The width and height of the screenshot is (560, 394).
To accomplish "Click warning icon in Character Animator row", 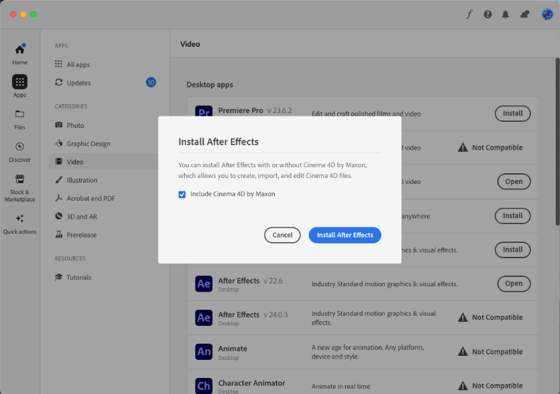I will tap(463, 386).
